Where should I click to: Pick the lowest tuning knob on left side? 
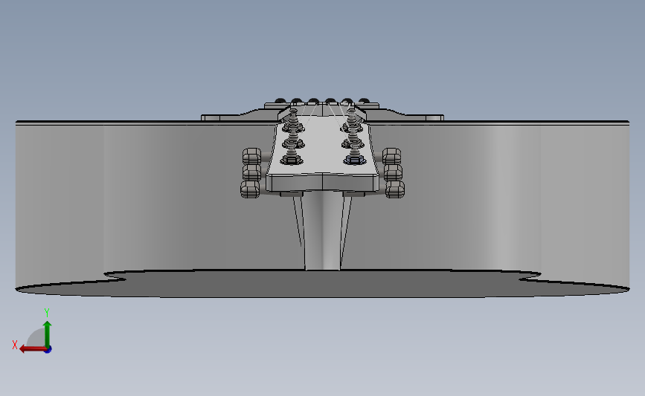[x=250, y=189]
